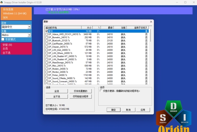Image resolution: width=197 pixels, height=132 pixels.
Task: Select the DP_LAN_Others_24000.7z row
Action: (x=97, y=53)
